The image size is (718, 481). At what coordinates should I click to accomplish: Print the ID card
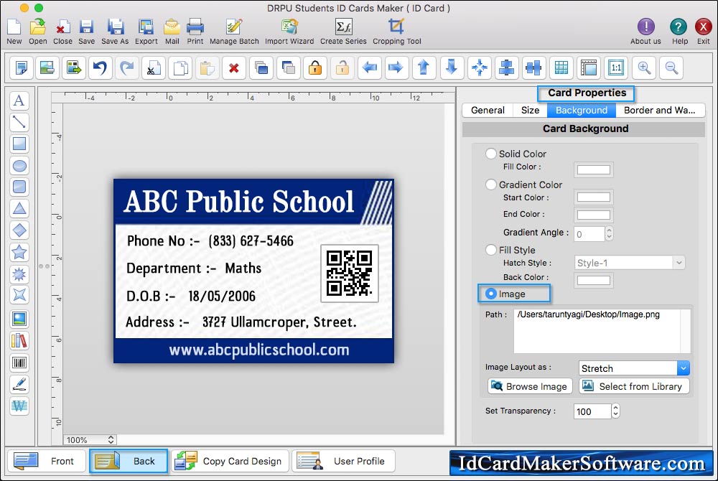[195, 32]
